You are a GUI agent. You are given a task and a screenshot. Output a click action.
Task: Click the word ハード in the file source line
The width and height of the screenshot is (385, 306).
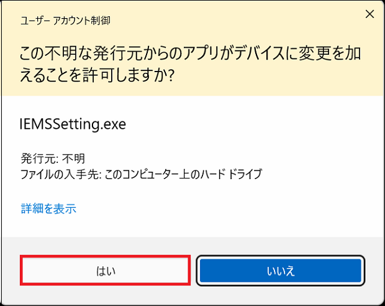click(213, 174)
